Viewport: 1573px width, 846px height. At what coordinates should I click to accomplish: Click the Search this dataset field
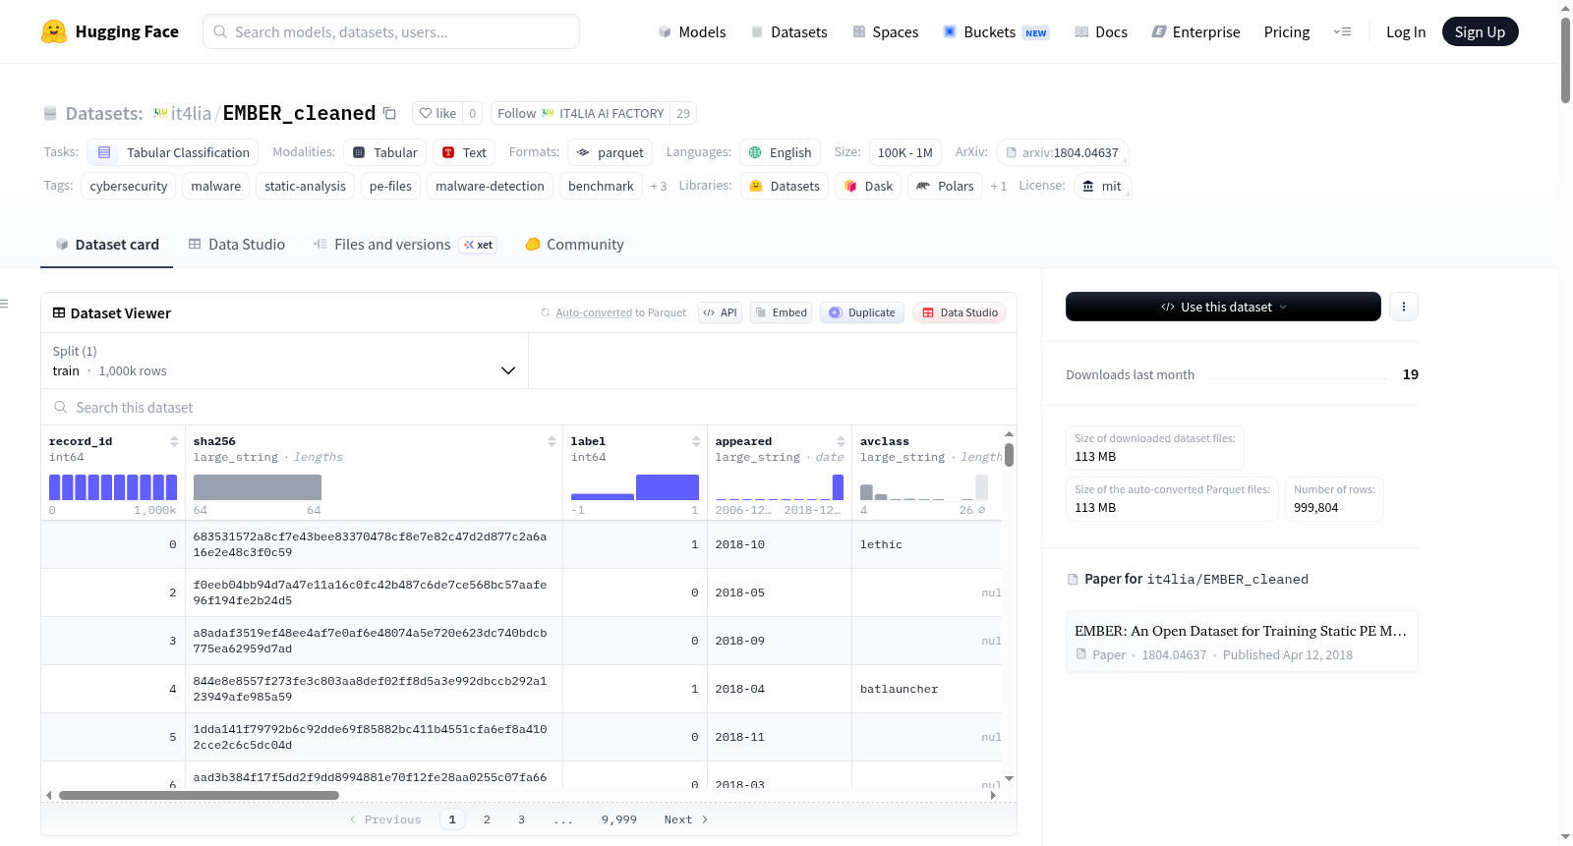click(529, 407)
